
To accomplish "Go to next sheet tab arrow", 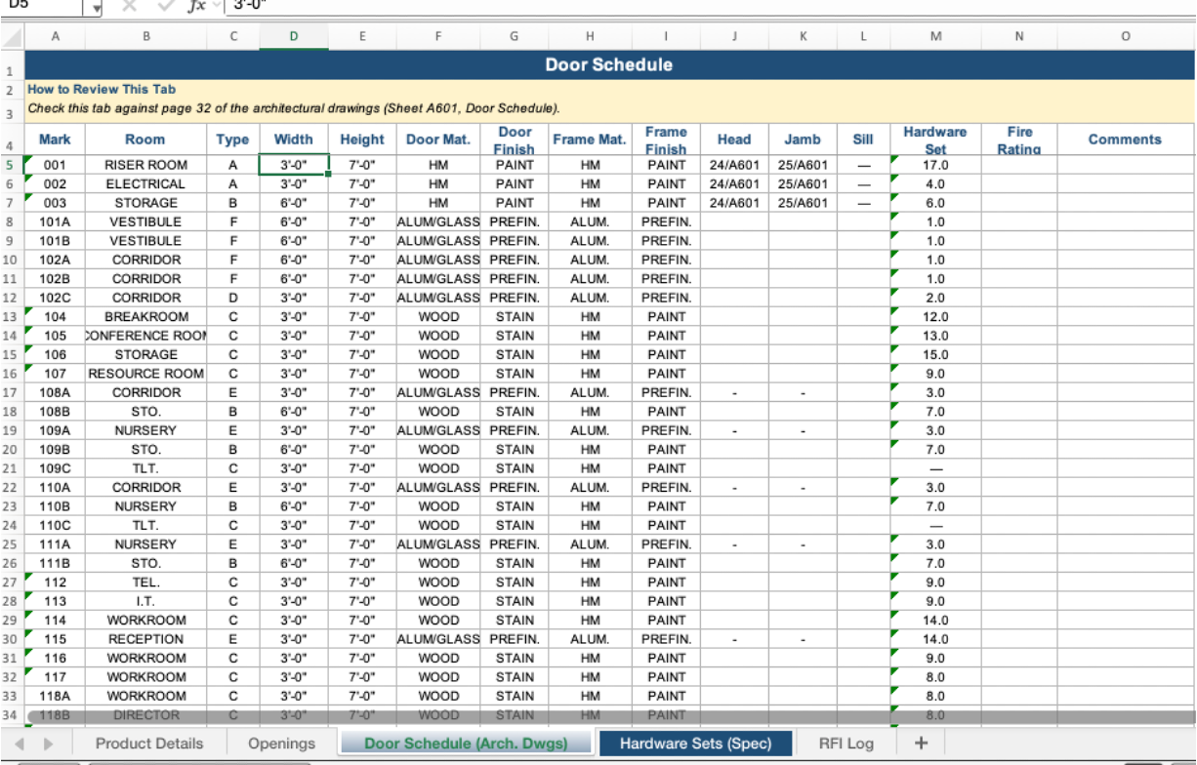I will point(48,744).
